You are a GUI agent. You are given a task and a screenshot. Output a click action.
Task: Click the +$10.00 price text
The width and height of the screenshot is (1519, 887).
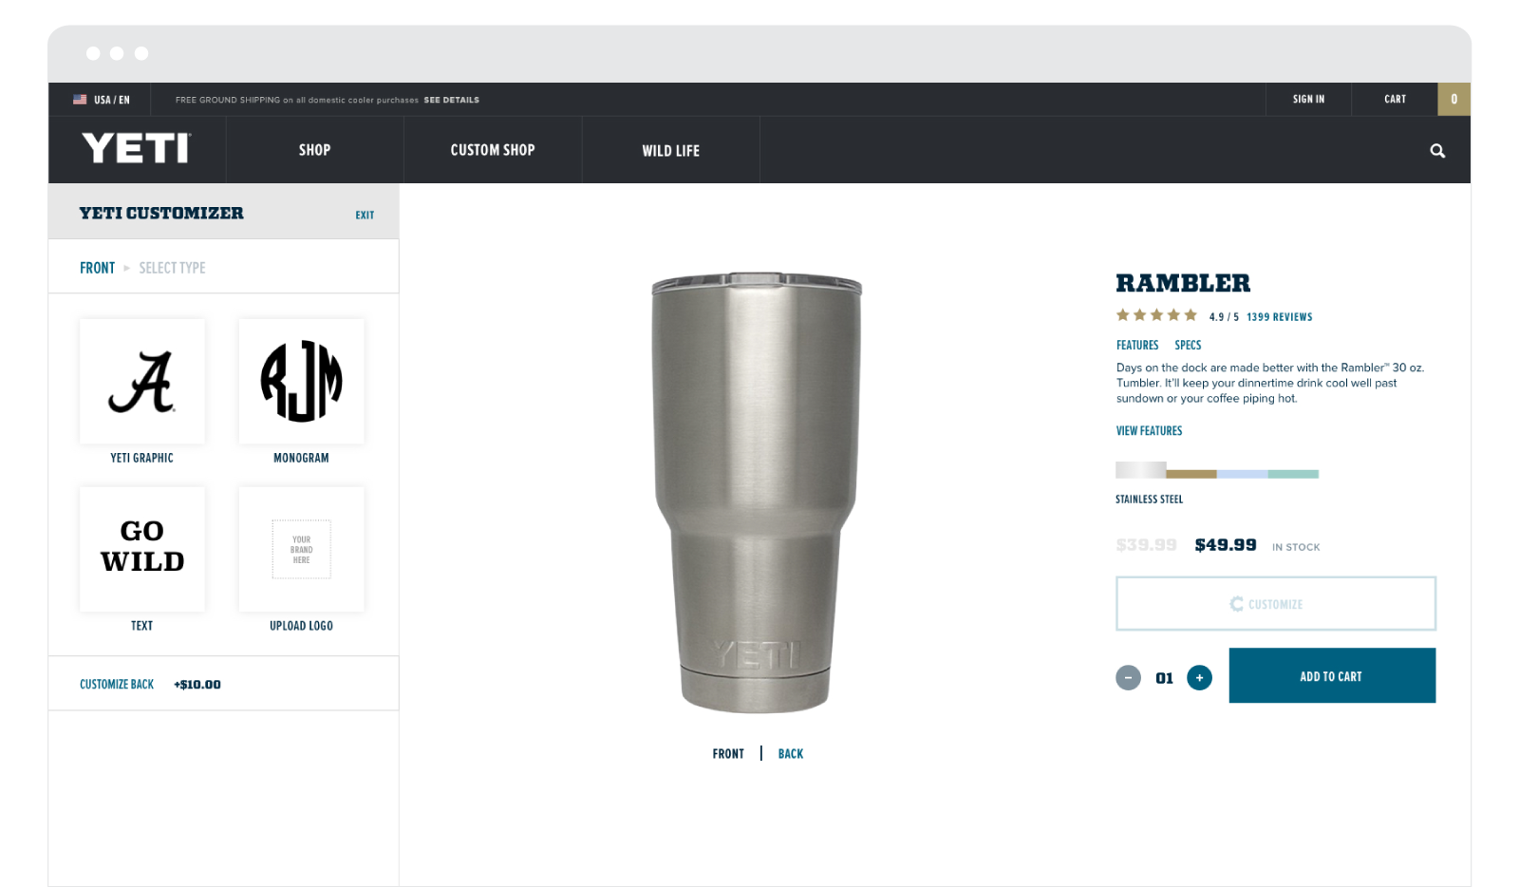tap(197, 685)
